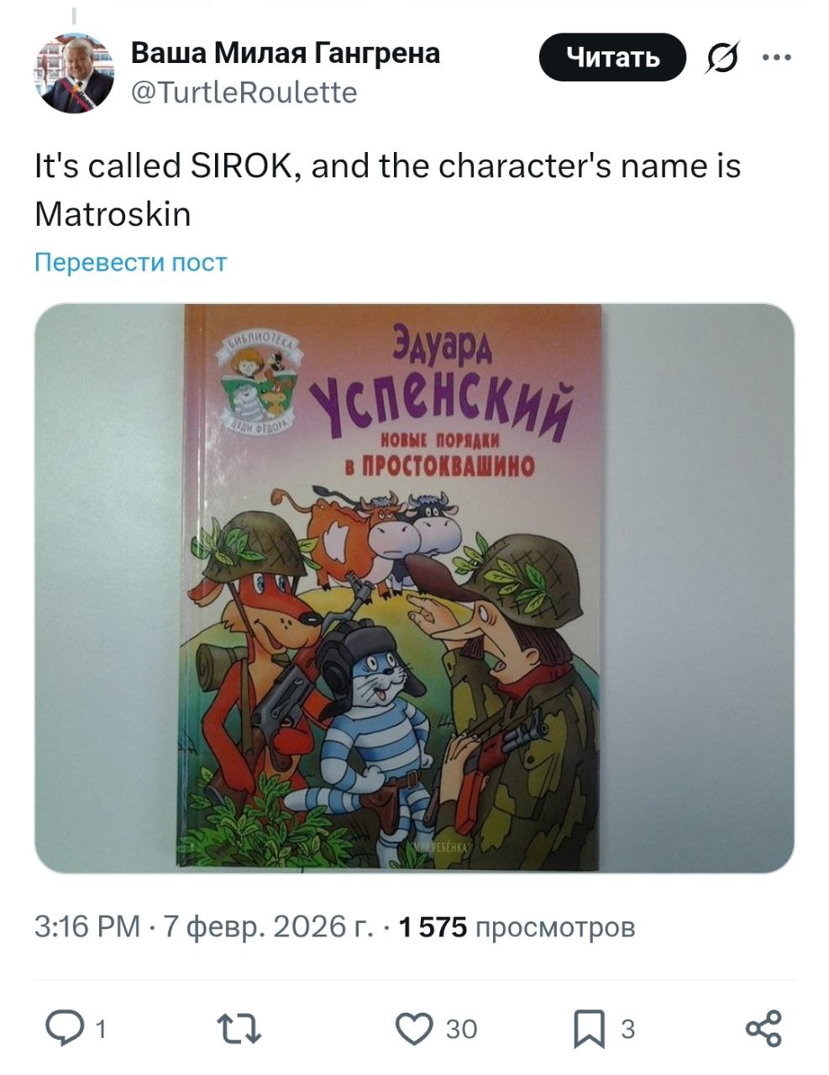Open the profile avatar picture

74,73
